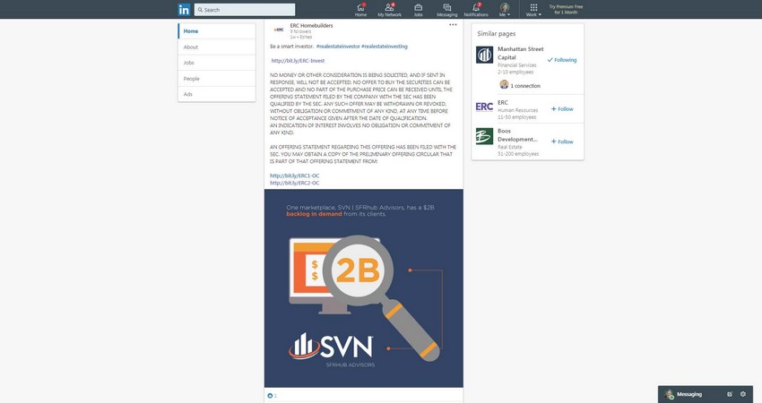
Task: Follow Boos Development page
Action: pos(562,141)
